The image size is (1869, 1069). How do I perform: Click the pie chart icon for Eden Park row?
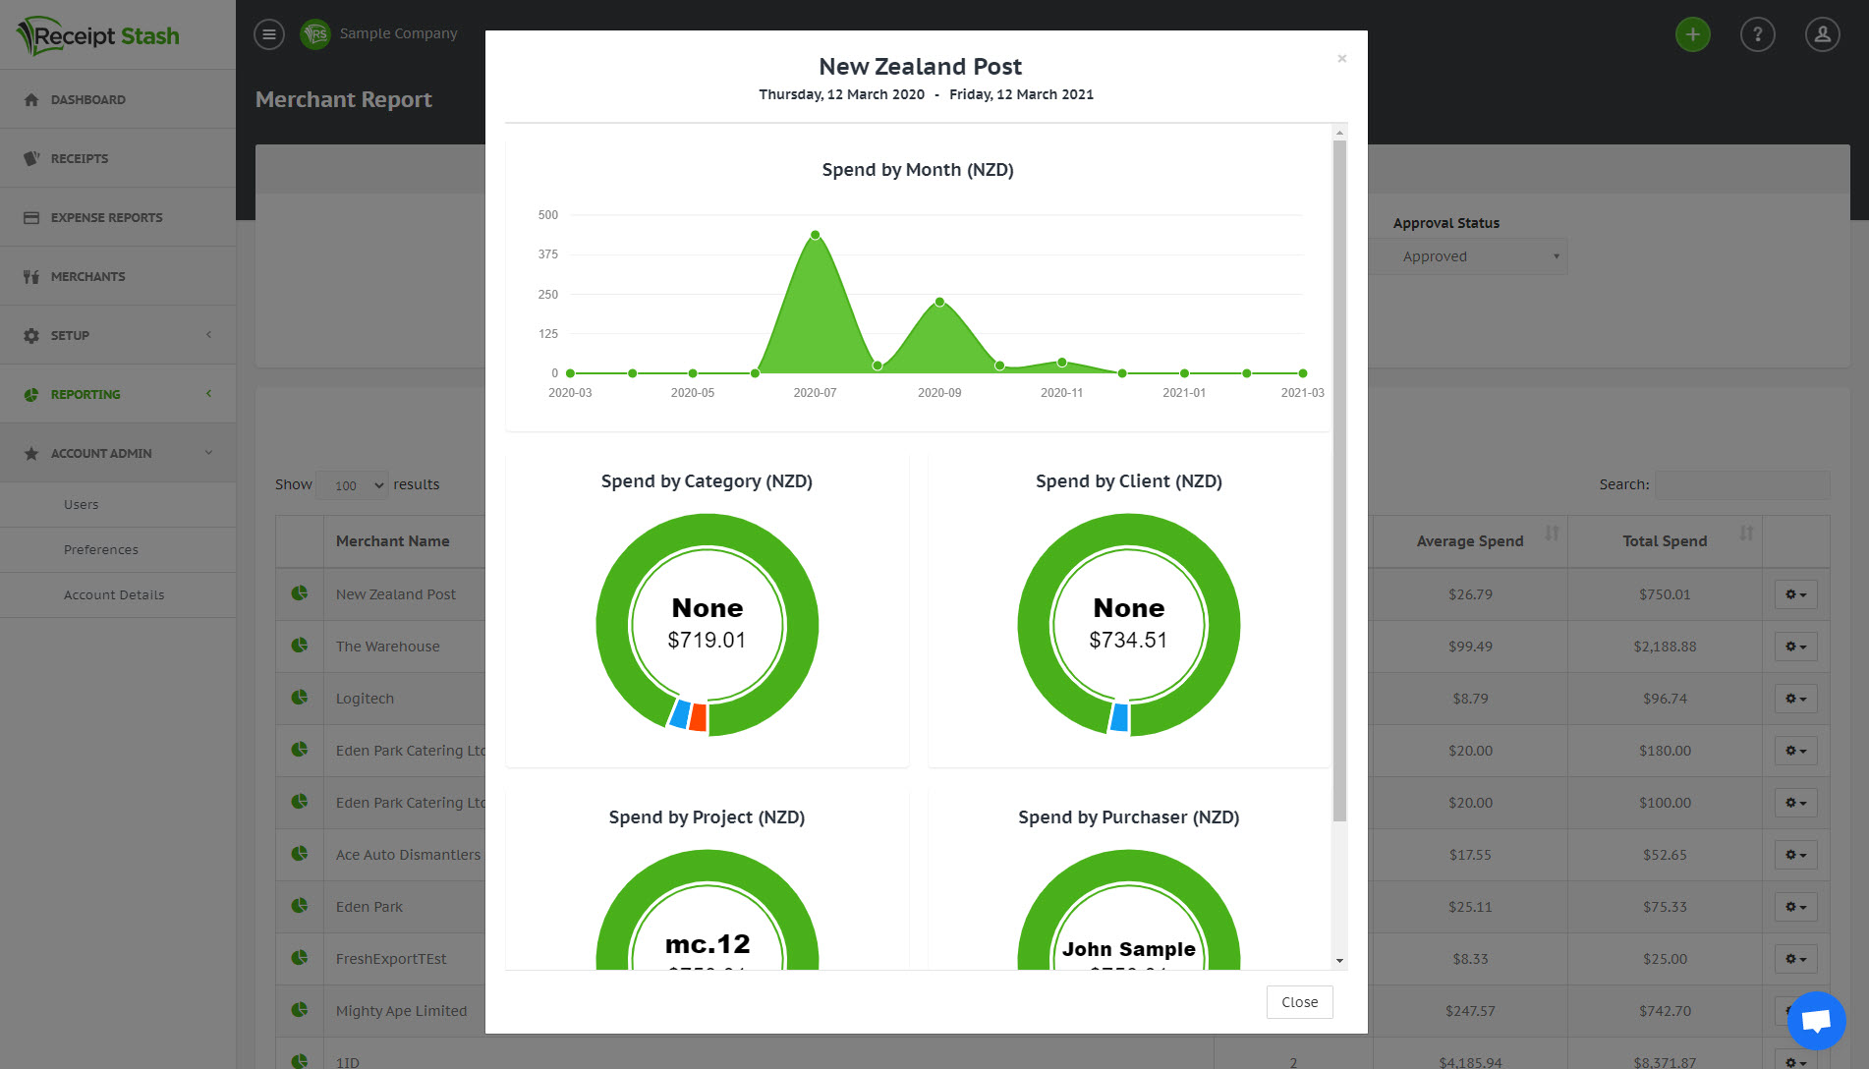pyautogui.click(x=300, y=906)
